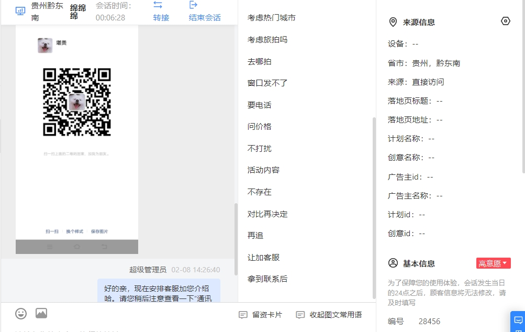This screenshot has width=525, height=332.
Task: Click the 广告主id field row
Action: (x=410, y=177)
